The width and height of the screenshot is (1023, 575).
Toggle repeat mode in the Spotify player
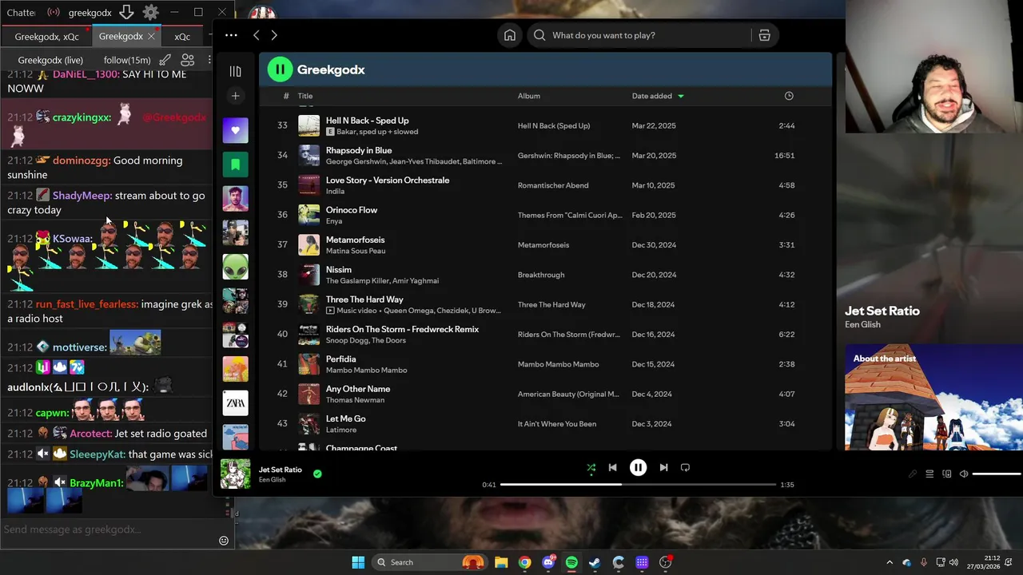click(x=685, y=468)
